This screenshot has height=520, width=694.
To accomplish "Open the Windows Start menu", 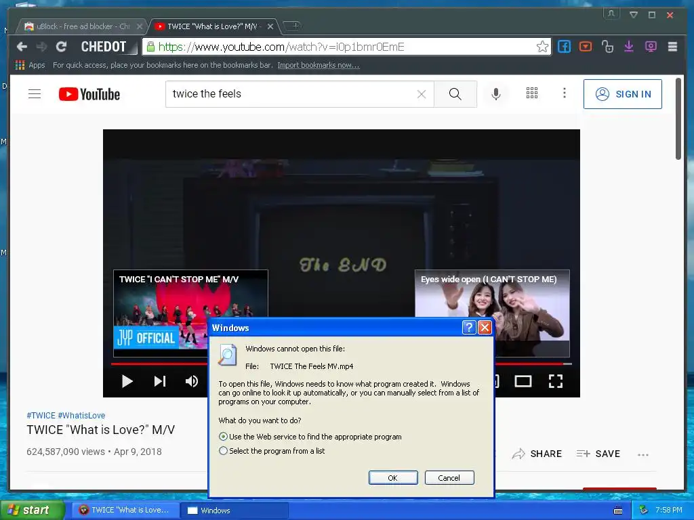I will click(x=33, y=510).
